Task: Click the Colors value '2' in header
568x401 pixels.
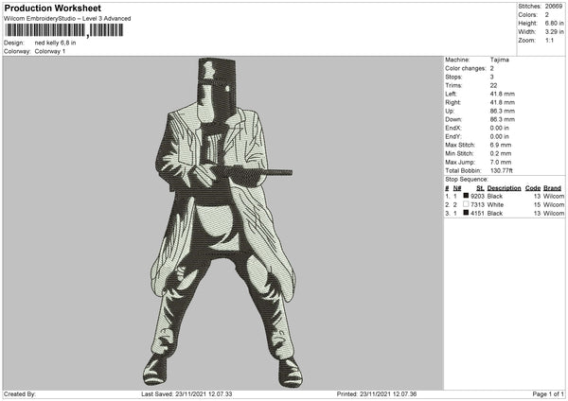Action: [547, 15]
